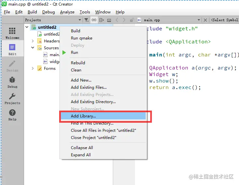The width and height of the screenshot is (239, 185).
Task: Open the Welcome mode
Action: [12, 33]
